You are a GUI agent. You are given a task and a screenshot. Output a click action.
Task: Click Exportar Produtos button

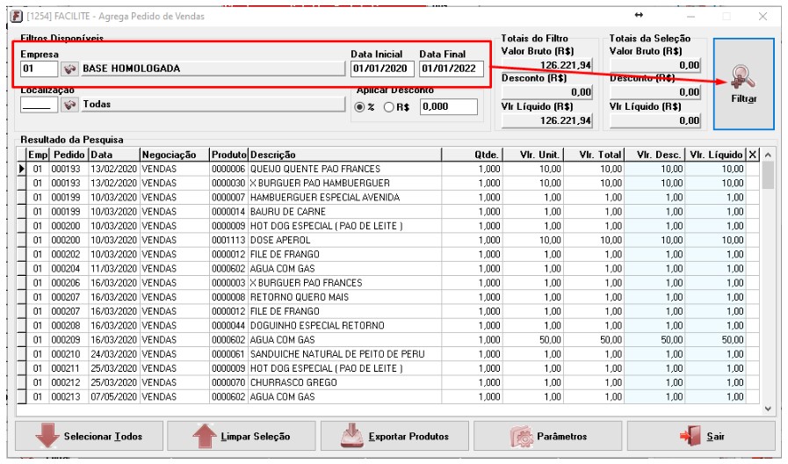coord(394,436)
